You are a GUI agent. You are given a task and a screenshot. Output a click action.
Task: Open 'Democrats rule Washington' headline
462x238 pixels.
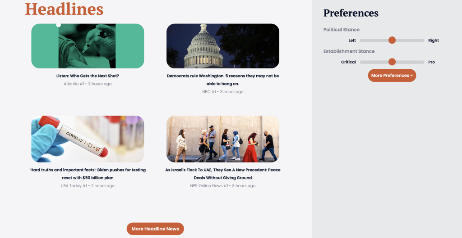point(223,80)
